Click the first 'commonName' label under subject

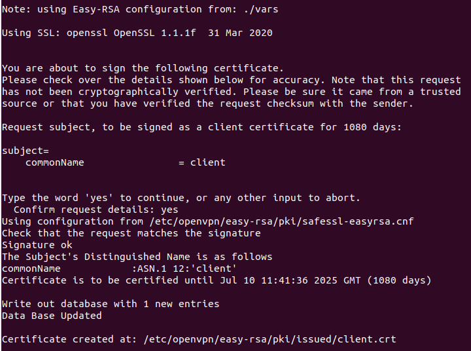54,162
